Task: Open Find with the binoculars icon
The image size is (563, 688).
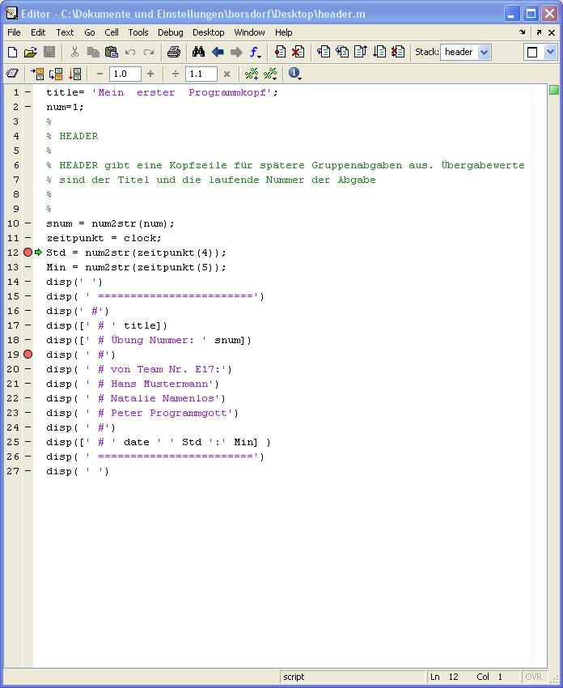Action: (x=199, y=53)
